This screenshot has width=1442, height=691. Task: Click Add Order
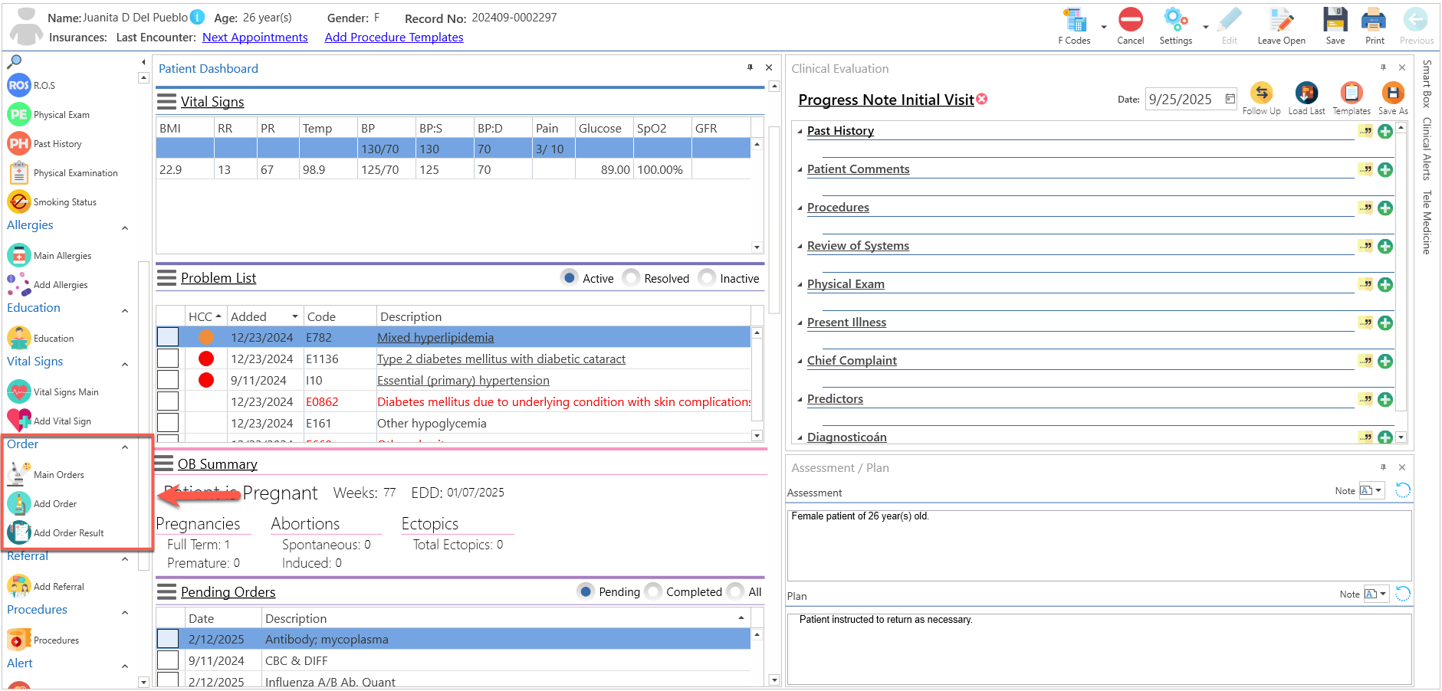click(42, 503)
